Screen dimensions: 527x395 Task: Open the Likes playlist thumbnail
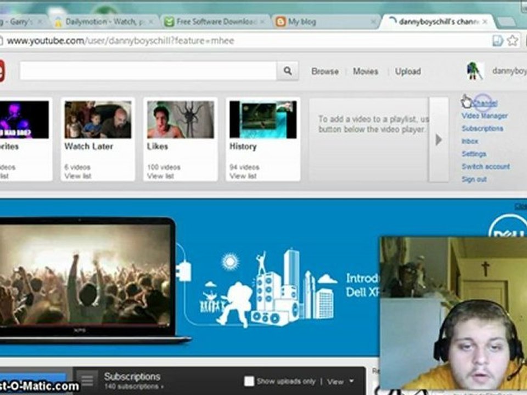[181, 120]
